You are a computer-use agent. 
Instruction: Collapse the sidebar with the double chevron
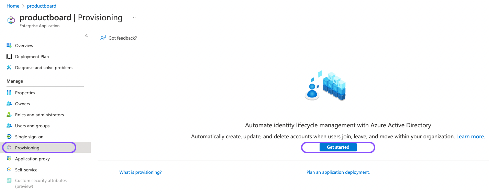tap(87, 36)
